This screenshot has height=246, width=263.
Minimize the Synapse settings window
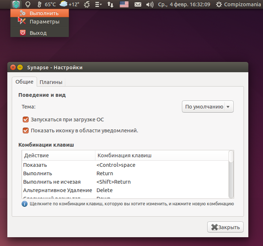pyautogui.click(x=20, y=67)
